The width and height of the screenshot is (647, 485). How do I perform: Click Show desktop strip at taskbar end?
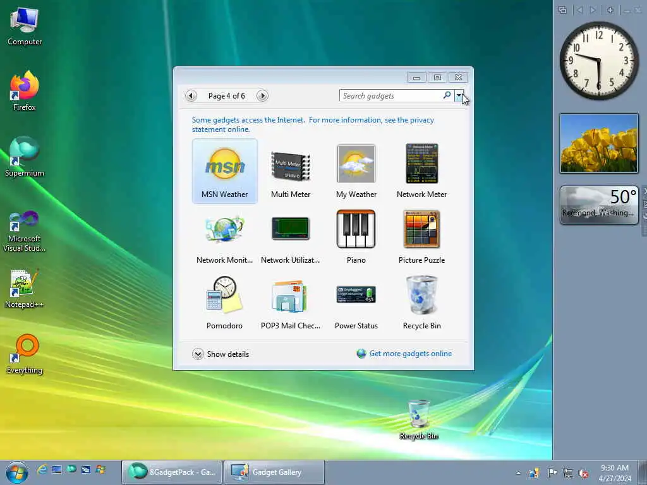(x=642, y=472)
